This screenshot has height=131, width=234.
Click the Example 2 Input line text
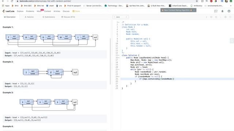pyautogui.click(x=19, y=84)
